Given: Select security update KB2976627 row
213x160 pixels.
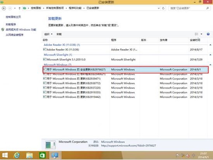Looking at the screenshot, I should pos(125,70).
